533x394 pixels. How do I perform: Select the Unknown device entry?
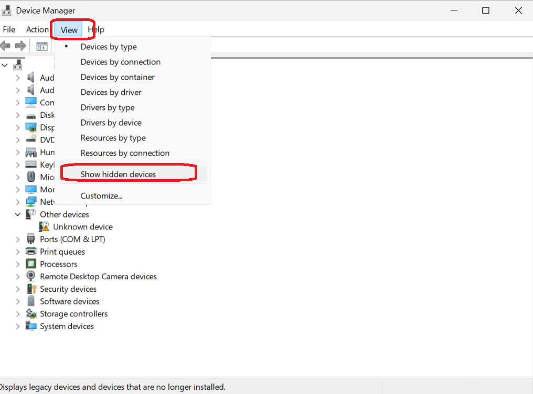tap(82, 227)
